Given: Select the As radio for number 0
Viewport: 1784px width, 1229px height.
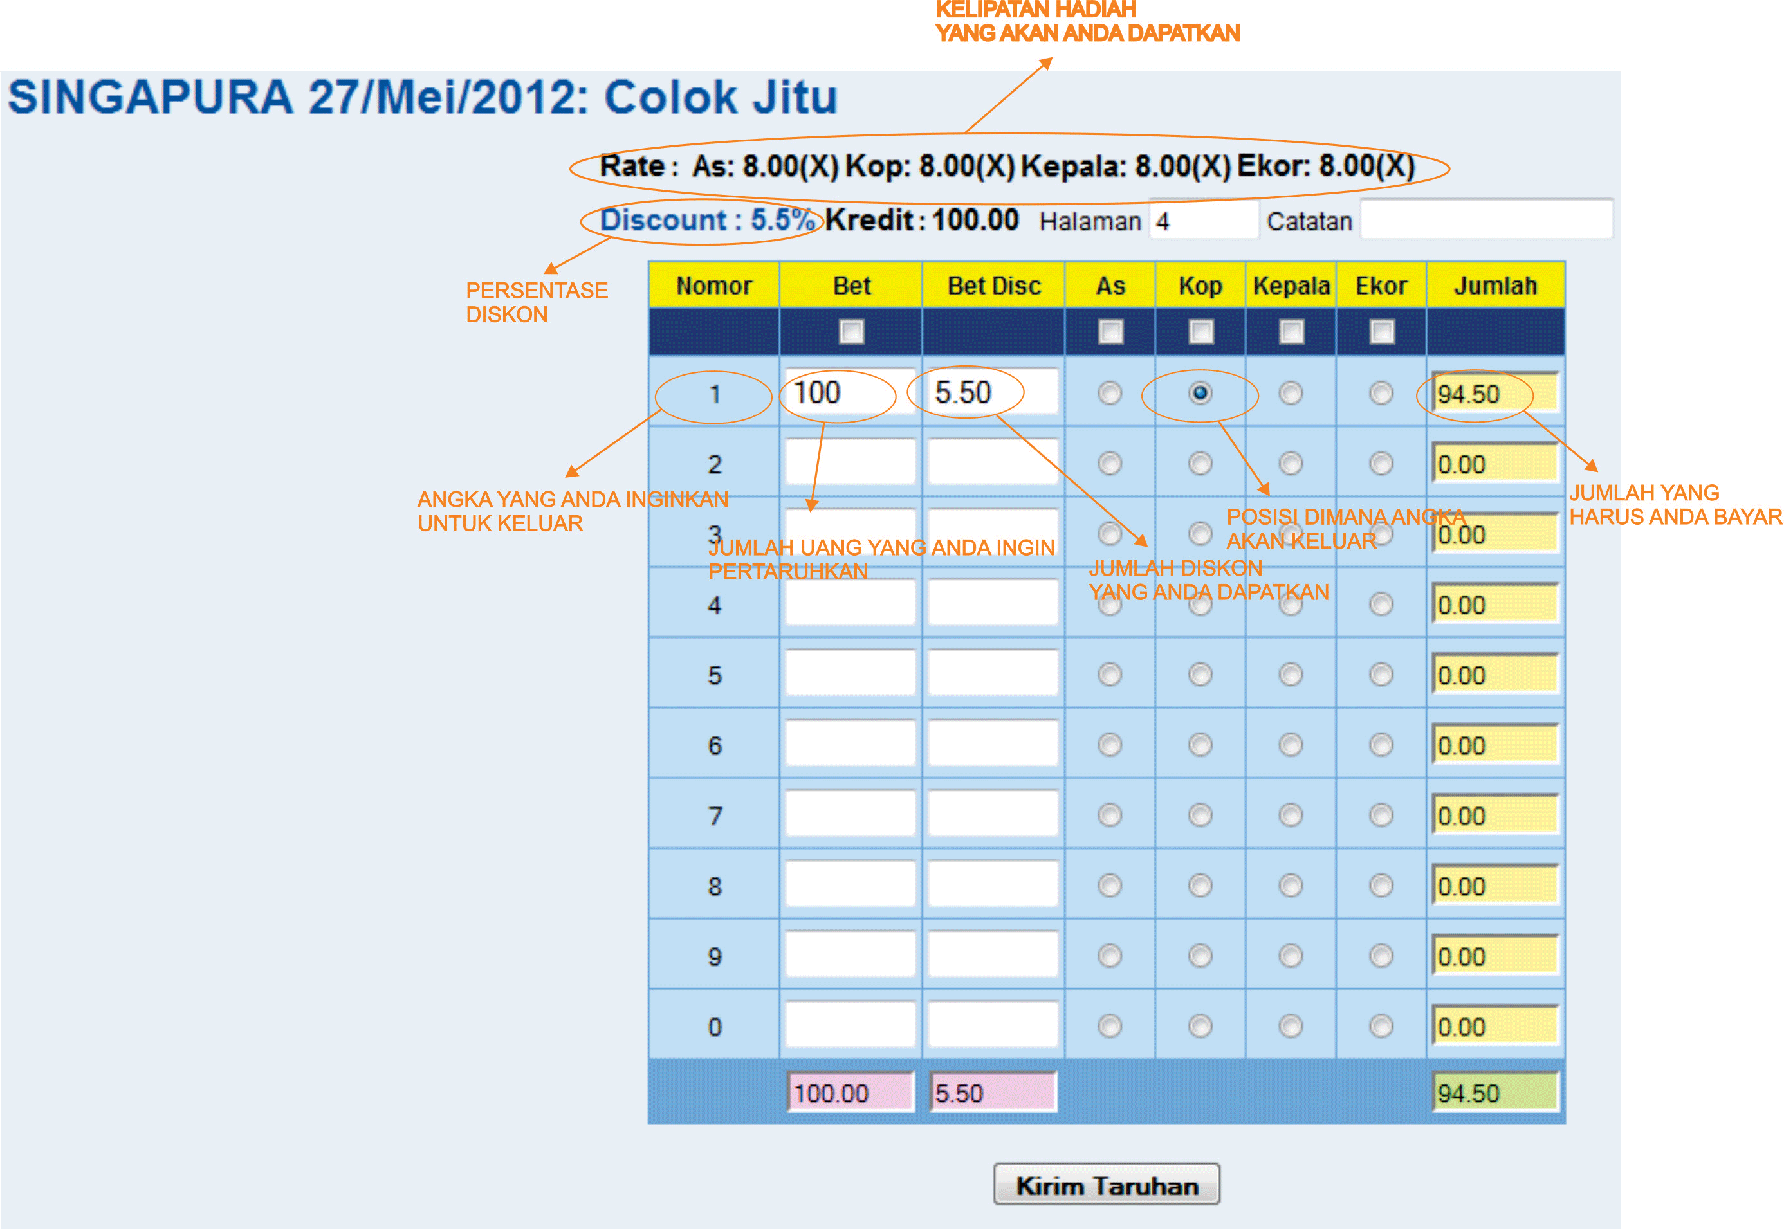Looking at the screenshot, I should [1110, 1026].
